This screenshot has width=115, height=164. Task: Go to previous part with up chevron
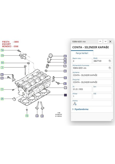point(100,41)
